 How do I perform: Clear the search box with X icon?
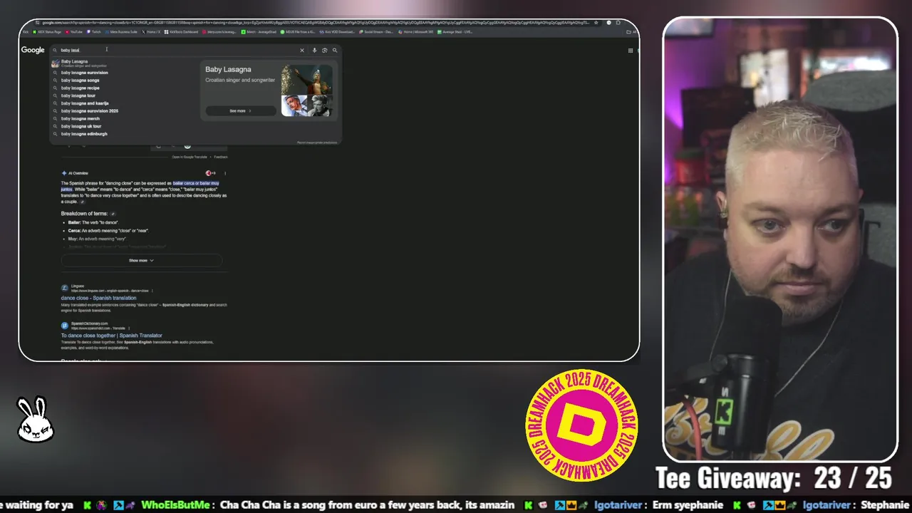[x=301, y=50]
